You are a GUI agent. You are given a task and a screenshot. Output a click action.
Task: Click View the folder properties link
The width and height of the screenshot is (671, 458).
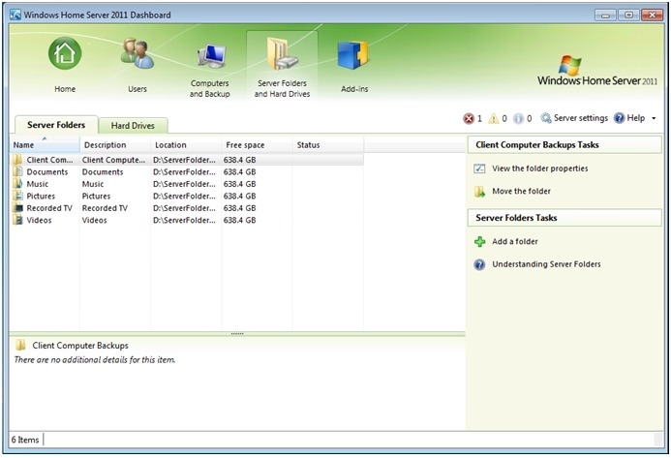point(539,168)
